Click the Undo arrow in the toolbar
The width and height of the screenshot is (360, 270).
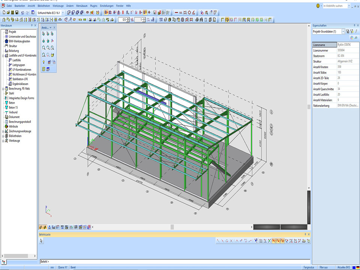click(x=22, y=12)
